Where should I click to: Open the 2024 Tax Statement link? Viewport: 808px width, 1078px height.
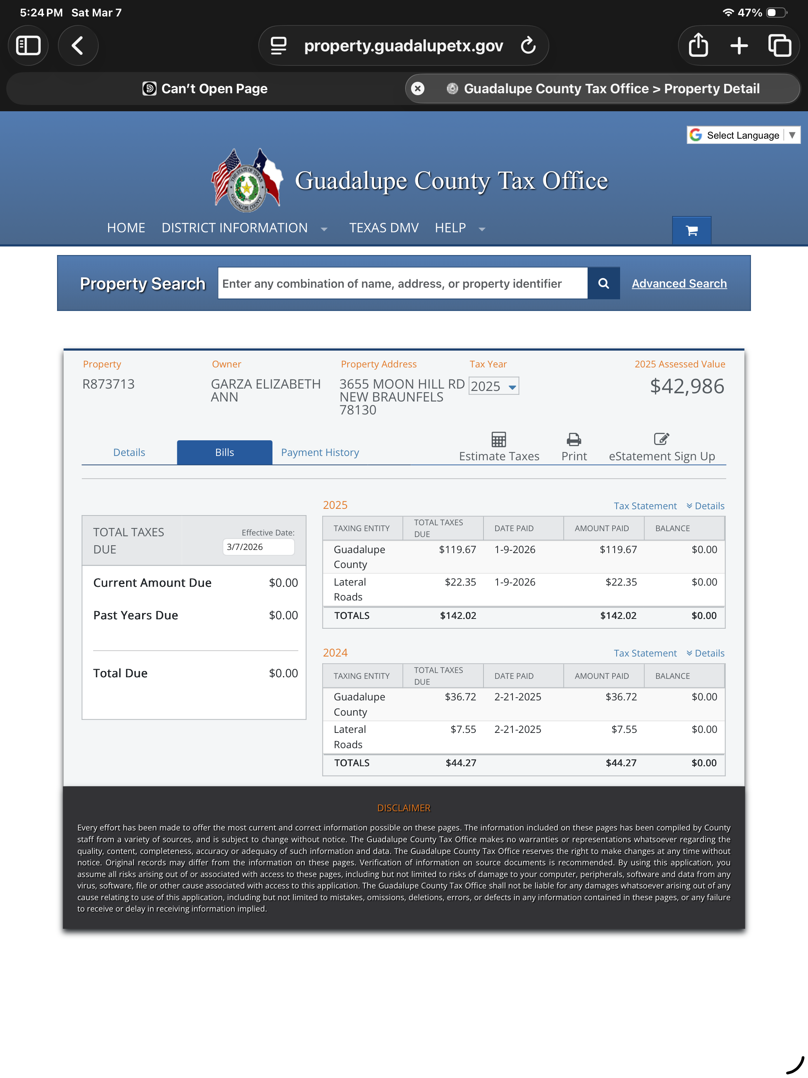click(645, 653)
